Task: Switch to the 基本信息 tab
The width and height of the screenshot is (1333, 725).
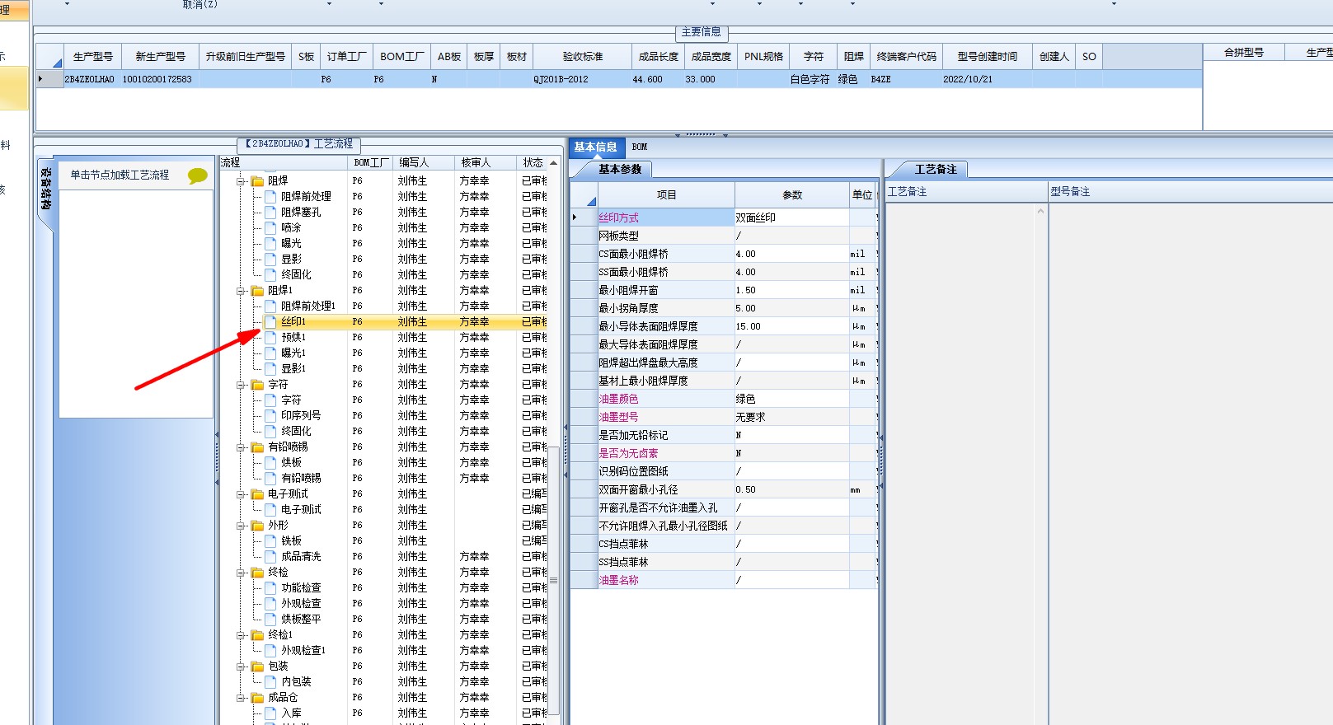Action: click(x=596, y=147)
